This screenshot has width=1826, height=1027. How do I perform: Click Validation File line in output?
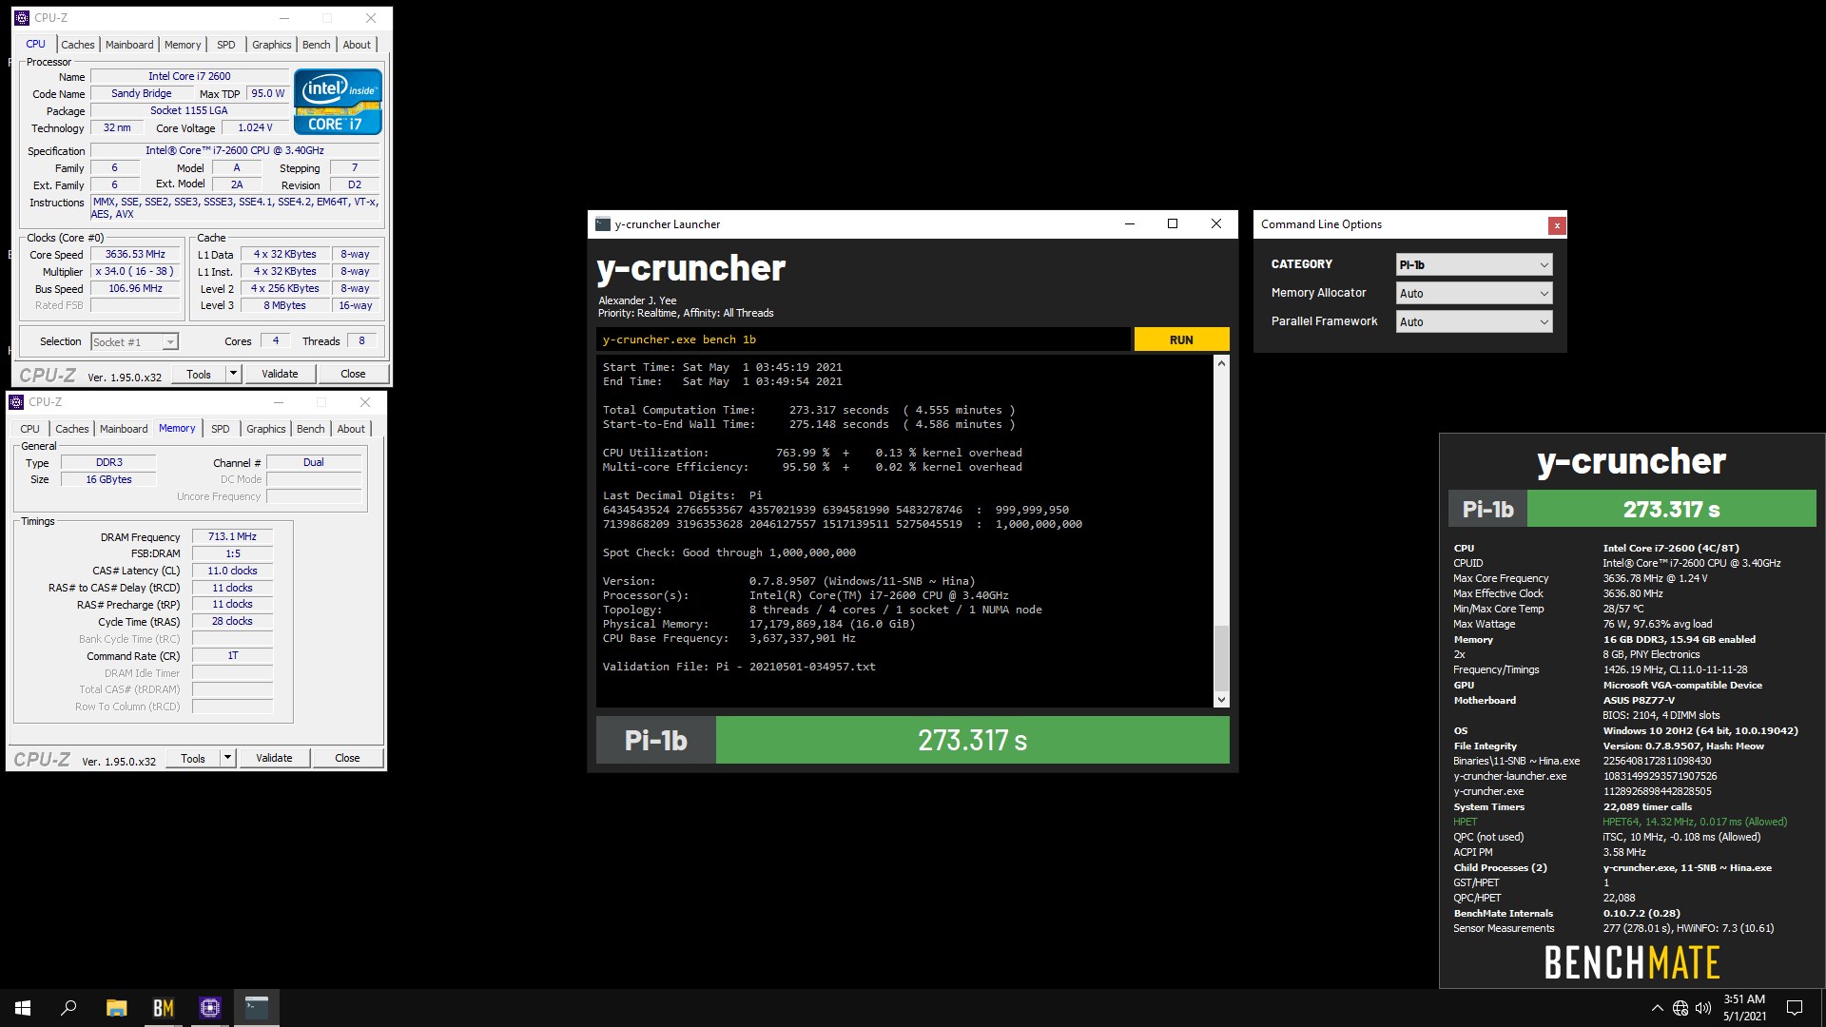[x=738, y=668]
